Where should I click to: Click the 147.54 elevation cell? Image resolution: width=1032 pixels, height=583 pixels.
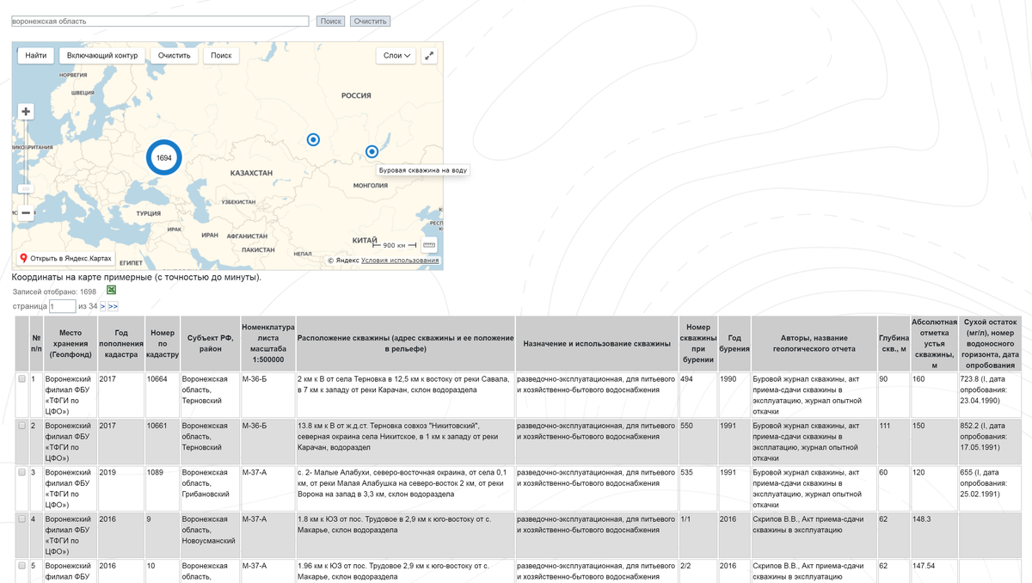pos(935,571)
